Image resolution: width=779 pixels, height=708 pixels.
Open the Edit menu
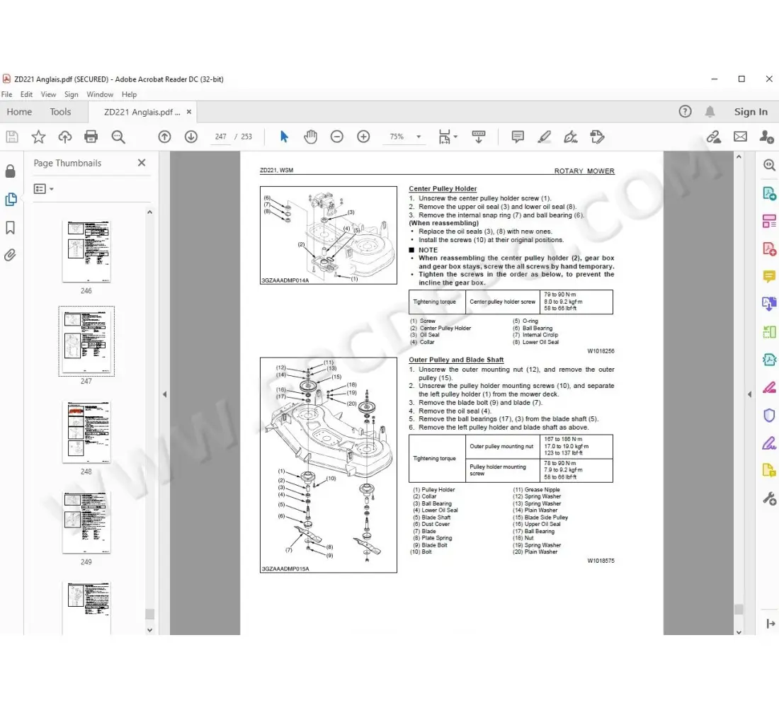point(26,94)
